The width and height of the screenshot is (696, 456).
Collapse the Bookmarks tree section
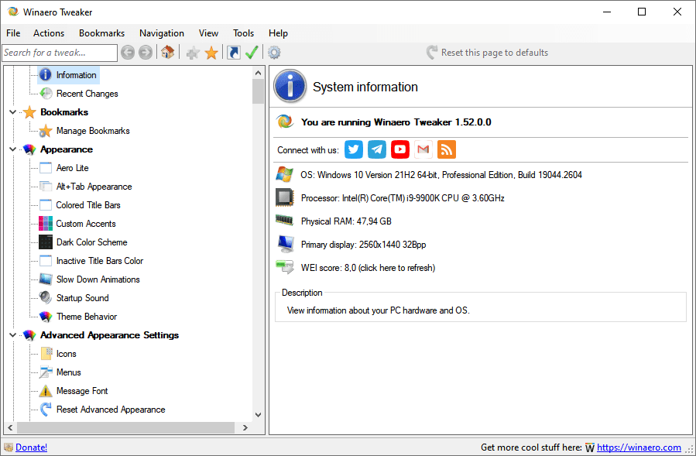click(x=13, y=112)
